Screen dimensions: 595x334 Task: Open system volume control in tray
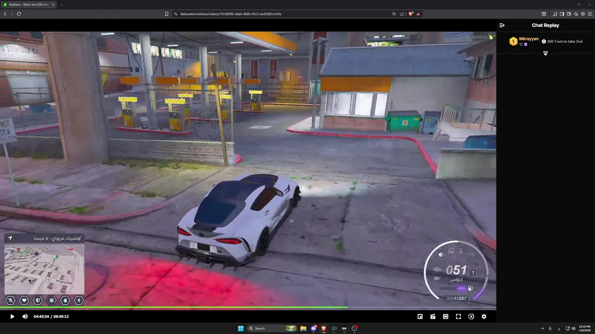(573, 328)
